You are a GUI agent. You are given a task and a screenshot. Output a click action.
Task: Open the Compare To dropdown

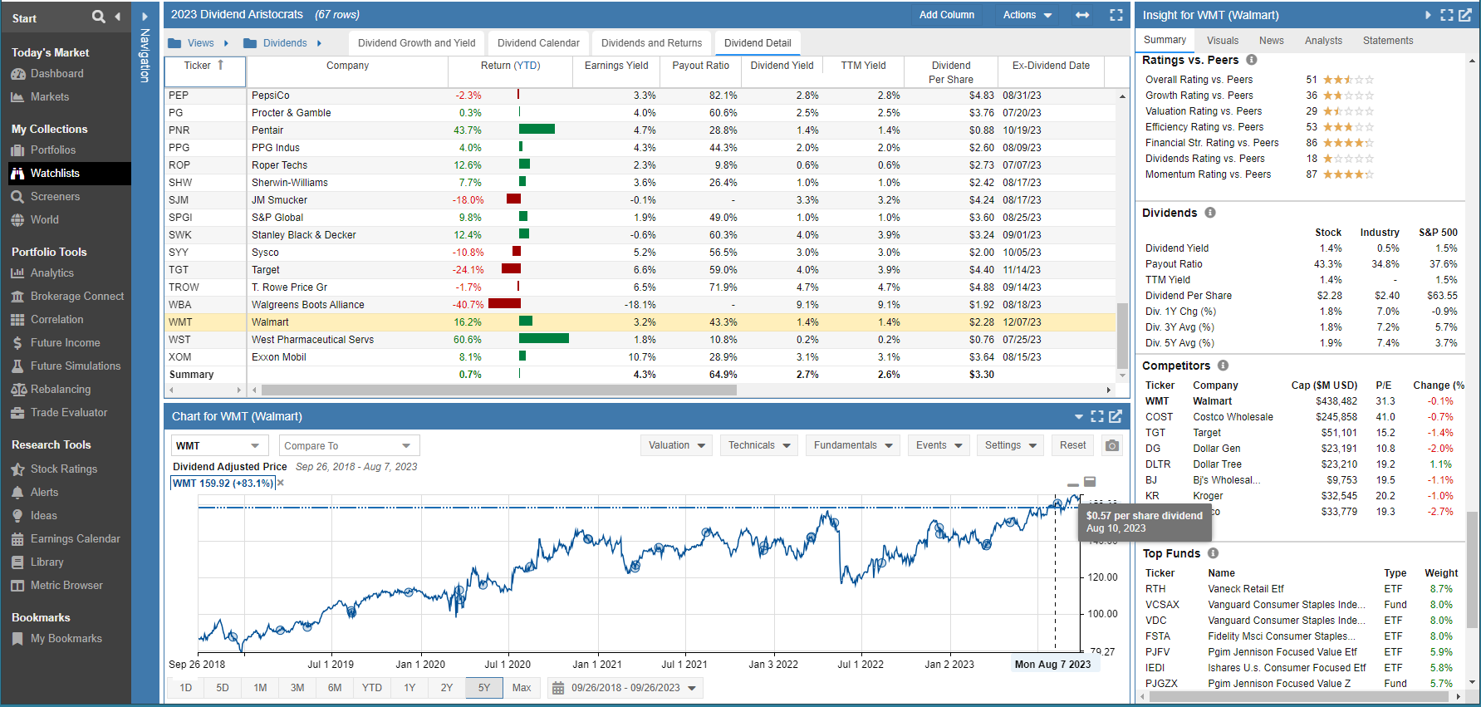coord(349,445)
